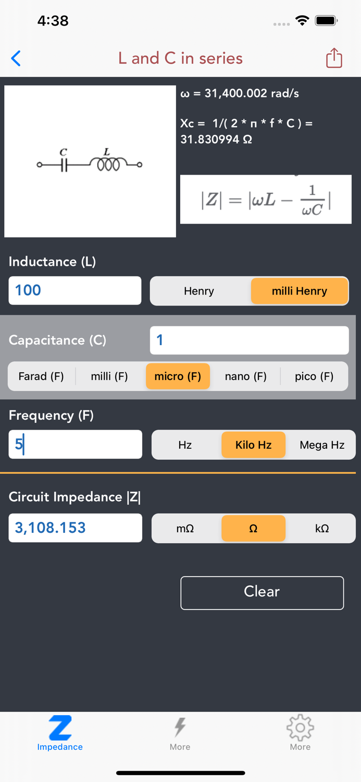Screen dimensions: 361x782
Task: Choose Farad (F) as capacitance unit
Action: [42, 376]
